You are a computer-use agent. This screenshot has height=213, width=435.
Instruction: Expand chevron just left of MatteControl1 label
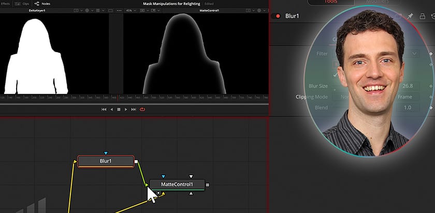[x=158, y=10]
